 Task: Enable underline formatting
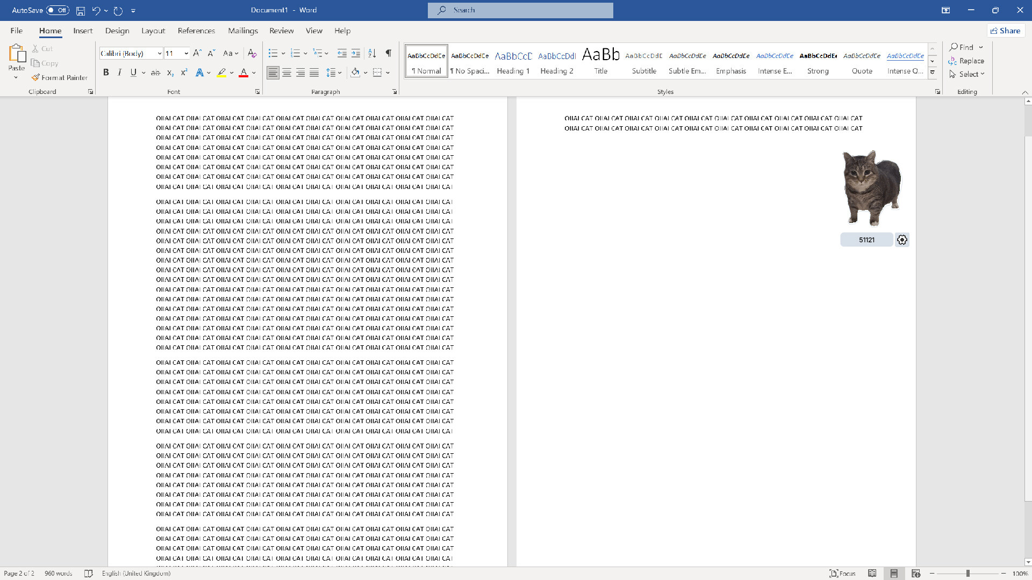(133, 73)
